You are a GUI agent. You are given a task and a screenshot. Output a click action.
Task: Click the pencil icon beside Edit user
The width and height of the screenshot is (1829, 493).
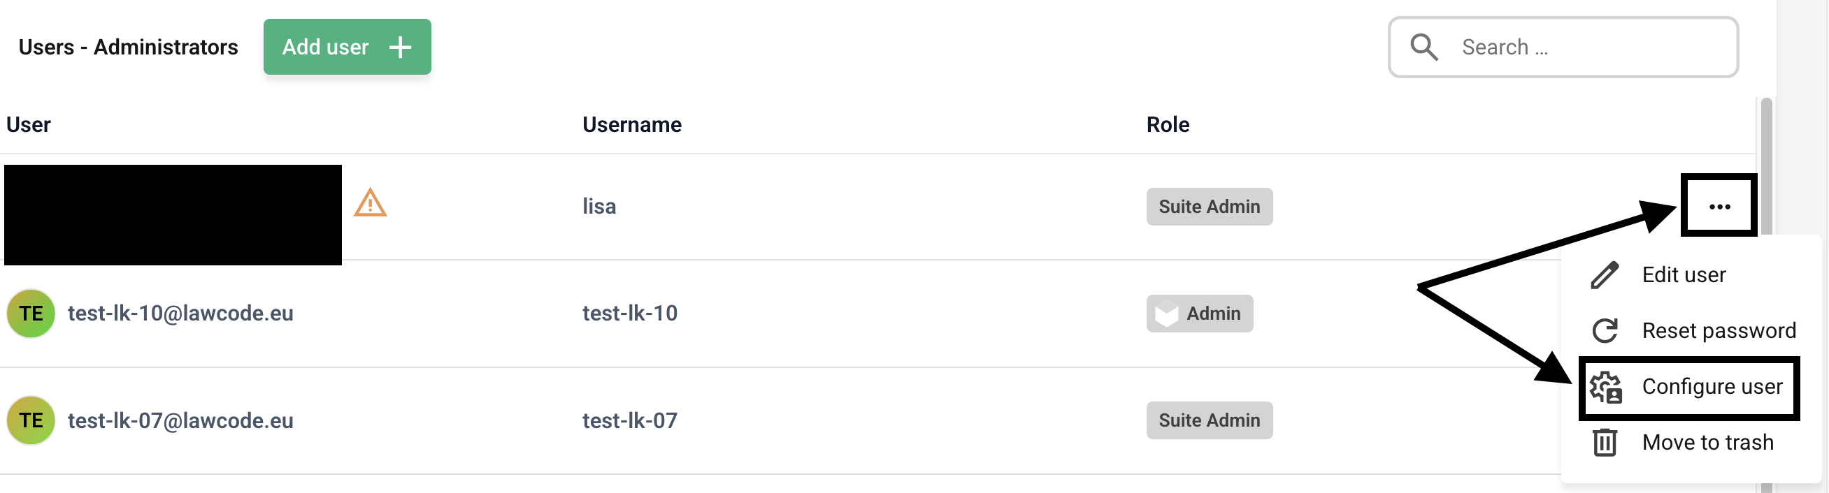coord(1605,275)
